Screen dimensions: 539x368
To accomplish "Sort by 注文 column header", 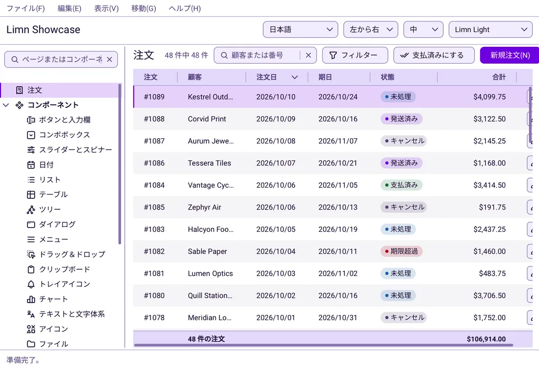I will (155, 77).
